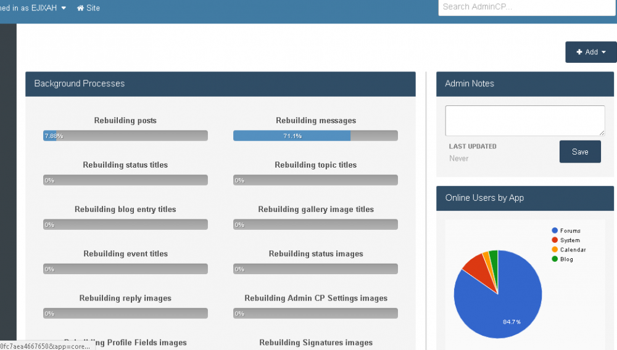Select the orange Calendar legend marker
This screenshot has height=350, width=617.
(x=555, y=250)
